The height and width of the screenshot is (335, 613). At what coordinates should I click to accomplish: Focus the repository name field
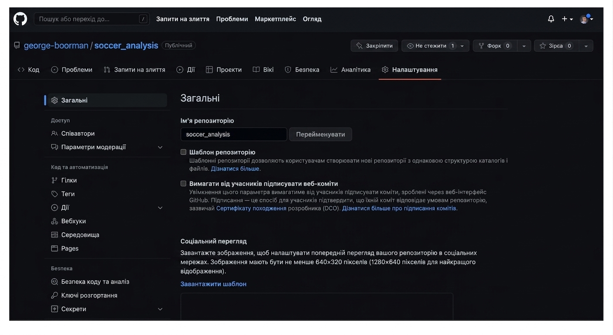[234, 134]
